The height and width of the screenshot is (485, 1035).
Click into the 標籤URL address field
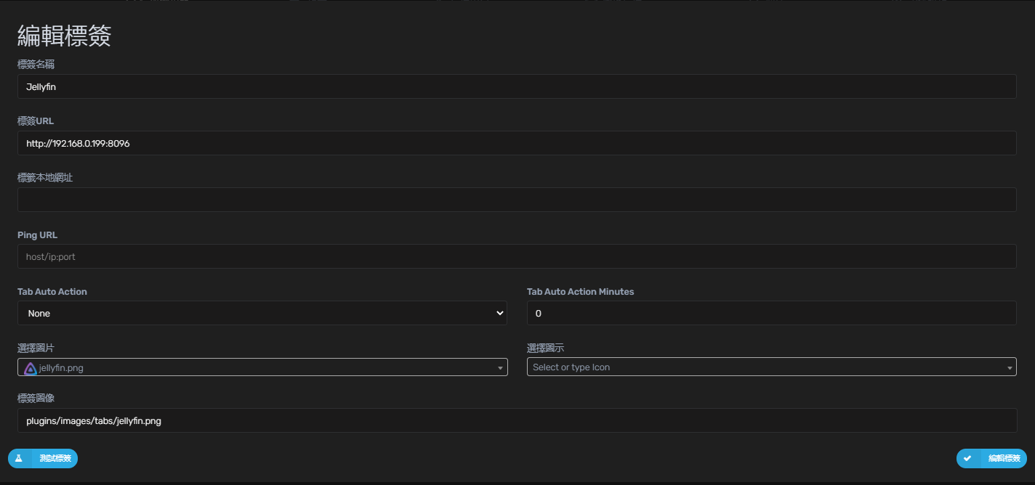tap(516, 143)
